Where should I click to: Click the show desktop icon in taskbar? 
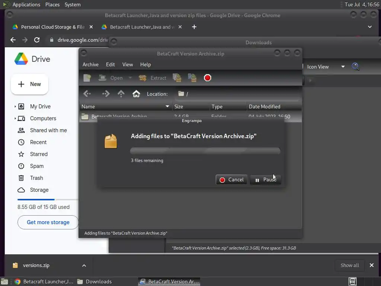4,282
